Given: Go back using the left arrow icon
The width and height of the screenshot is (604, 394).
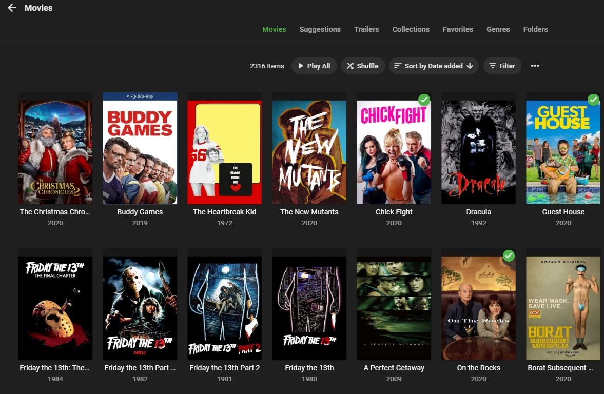Looking at the screenshot, I should pyautogui.click(x=12, y=8).
